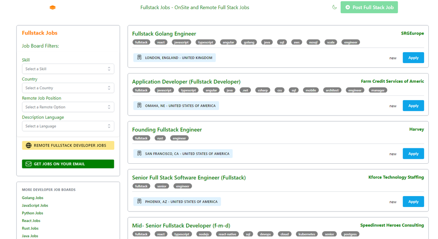
Task: Open Mid- Senior Fullstack Developer (f-m-d) title
Action: 181,225
